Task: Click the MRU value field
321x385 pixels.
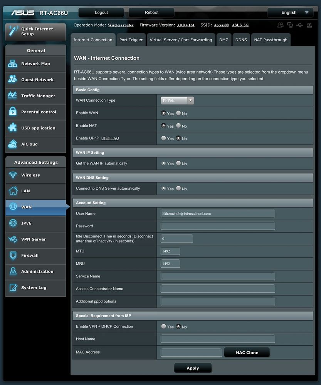Action: coord(170,264)
